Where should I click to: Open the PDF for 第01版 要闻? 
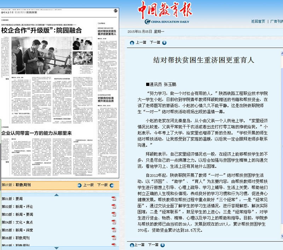click(114, 198)
